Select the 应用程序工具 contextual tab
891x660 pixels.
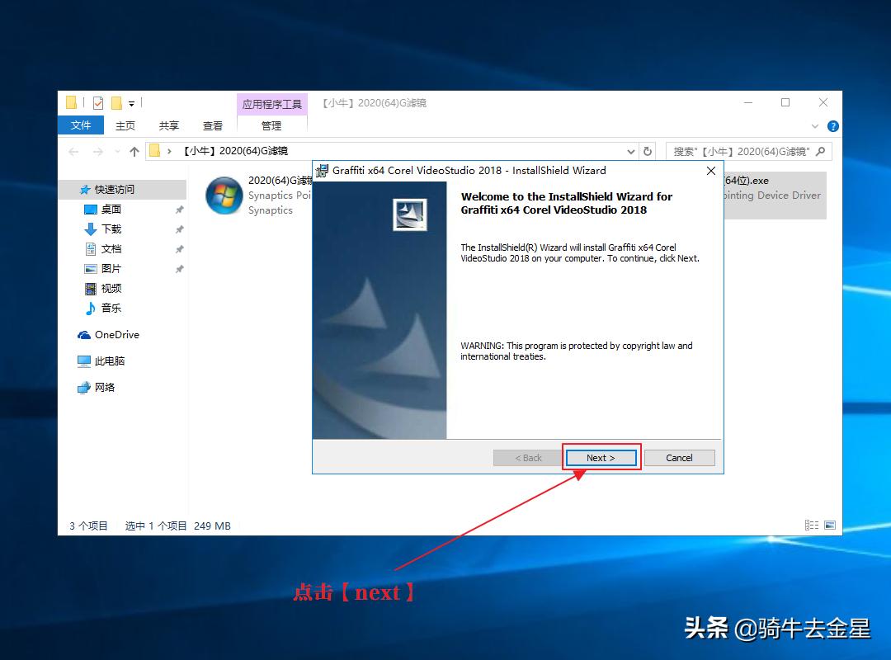pyautogui.click(x=271, y=104)
